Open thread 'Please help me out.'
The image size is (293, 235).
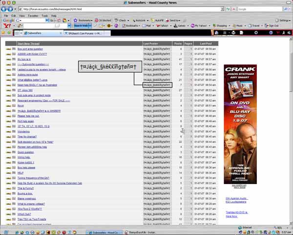28,116
